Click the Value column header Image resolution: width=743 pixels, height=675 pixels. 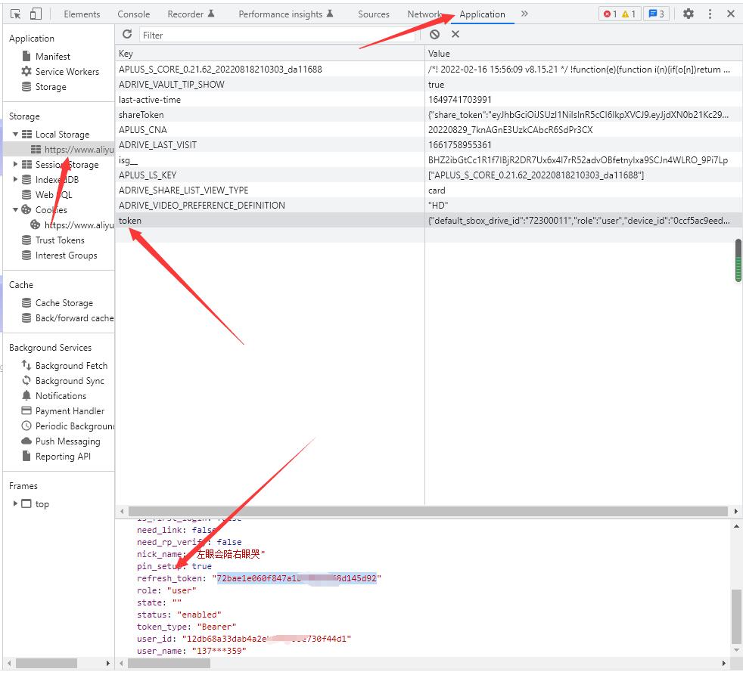(x=583, y=54)
